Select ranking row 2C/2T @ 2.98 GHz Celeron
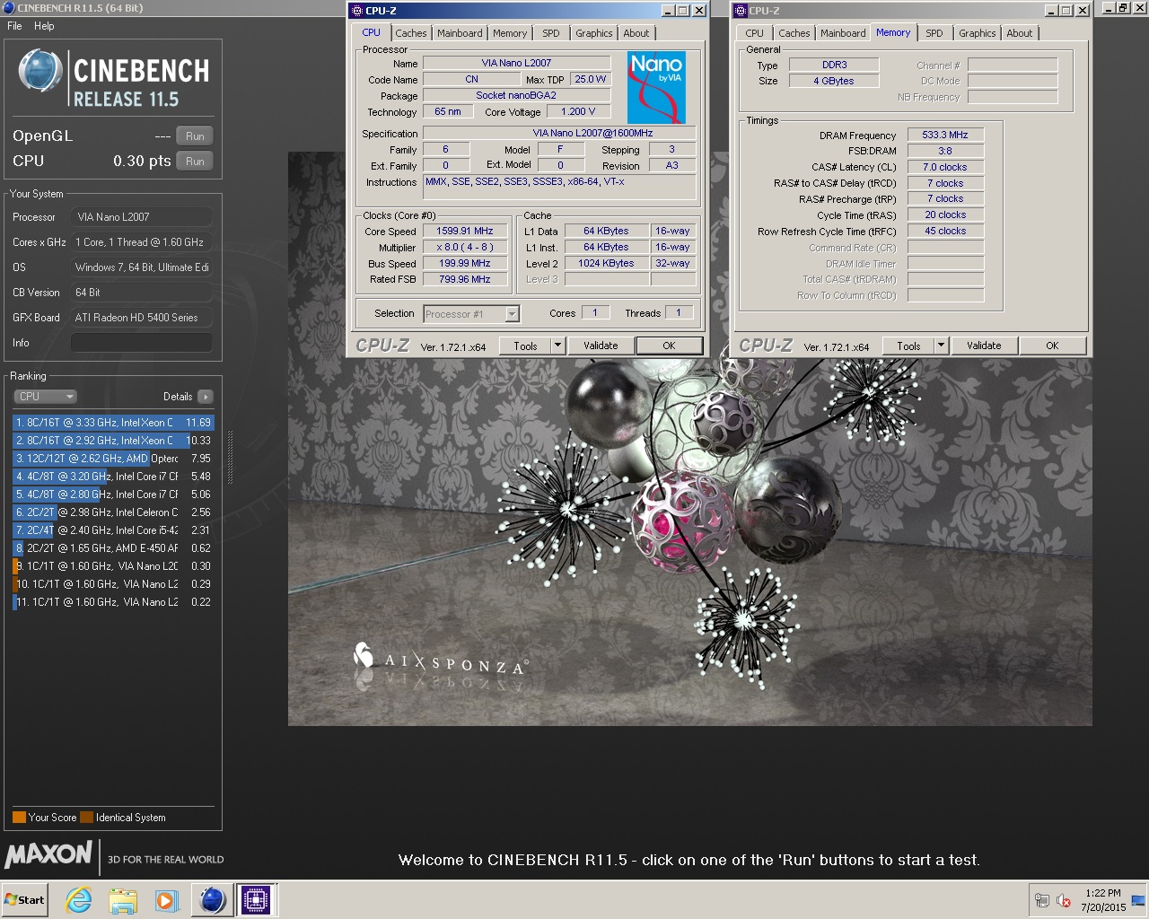This screenshot has width=1149, height=919. [x=113, y=512]
